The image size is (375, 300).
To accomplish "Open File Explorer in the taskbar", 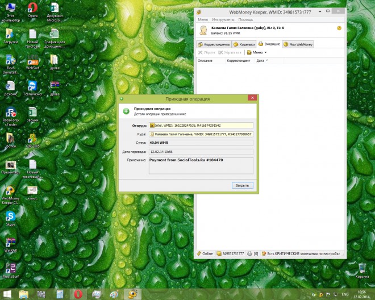I will [24, 294].
